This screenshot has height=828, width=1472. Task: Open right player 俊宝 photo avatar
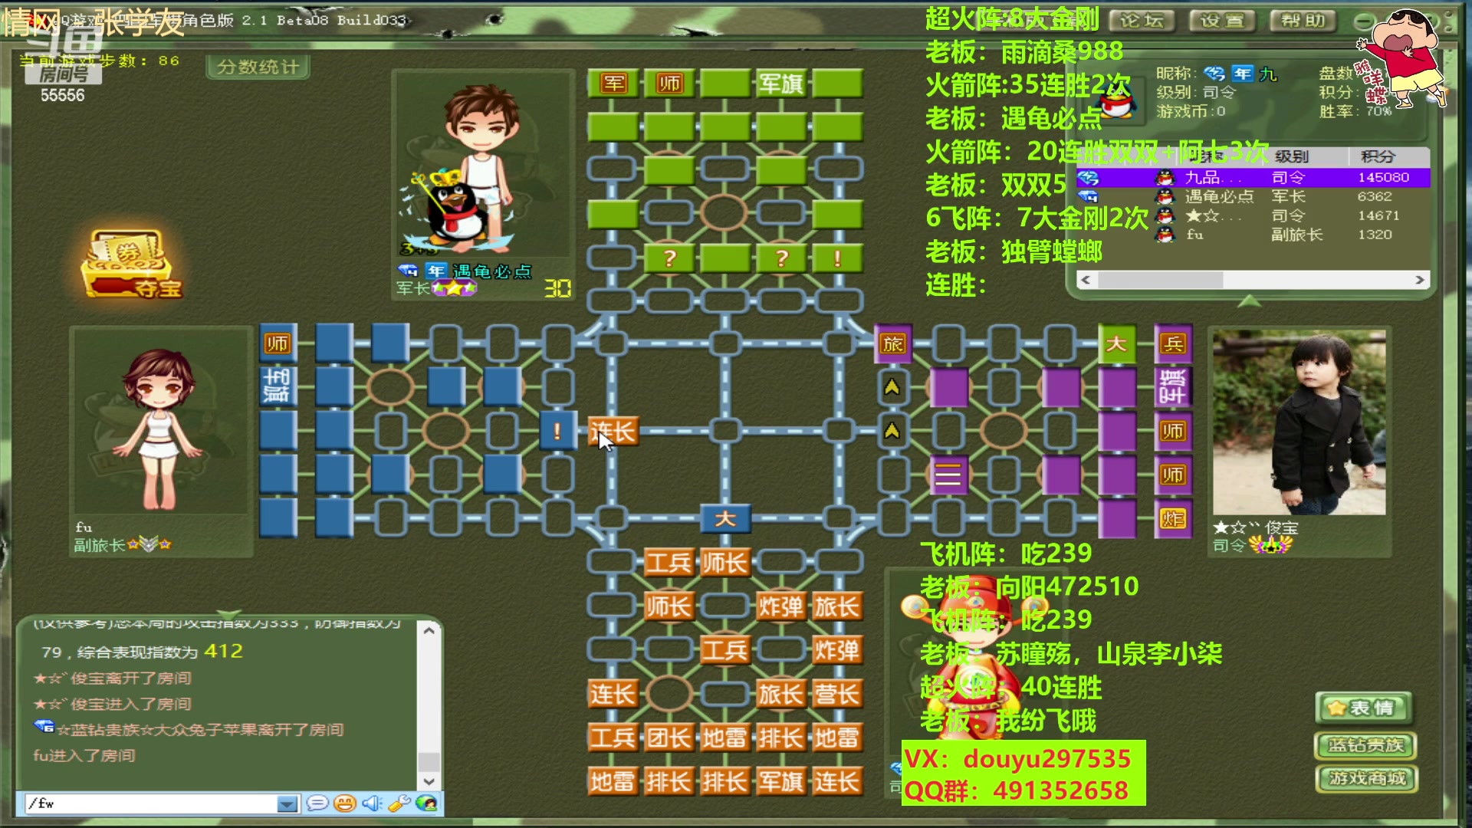tap(1299, 422)
